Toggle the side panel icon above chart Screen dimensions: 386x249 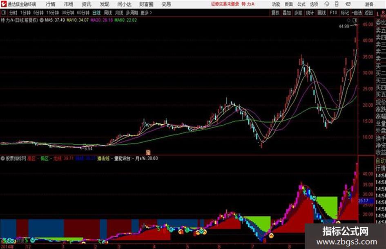click(x=355, y=20)
